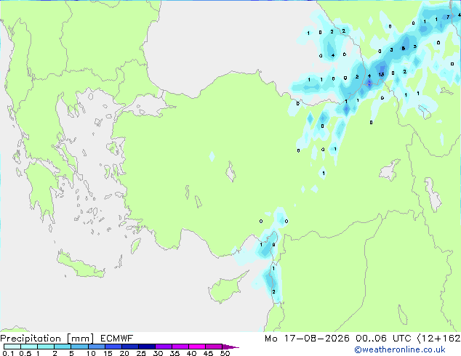Click the legend label '45'
461x356 pixels.
208,353
